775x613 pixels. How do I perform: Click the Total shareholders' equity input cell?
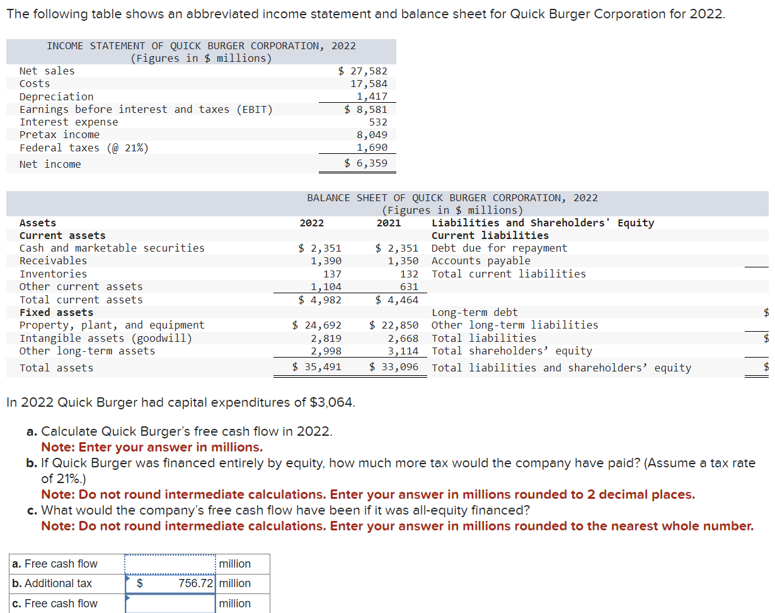click(x=764, y=351)
